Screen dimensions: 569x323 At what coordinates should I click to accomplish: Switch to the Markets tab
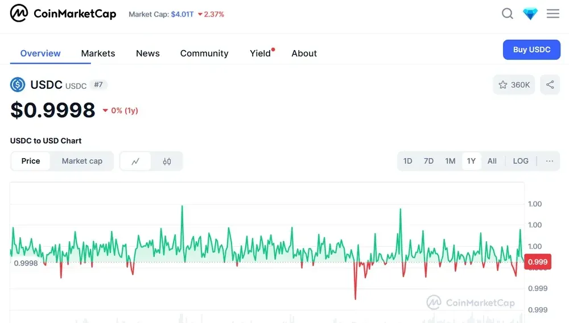[98, 53]
